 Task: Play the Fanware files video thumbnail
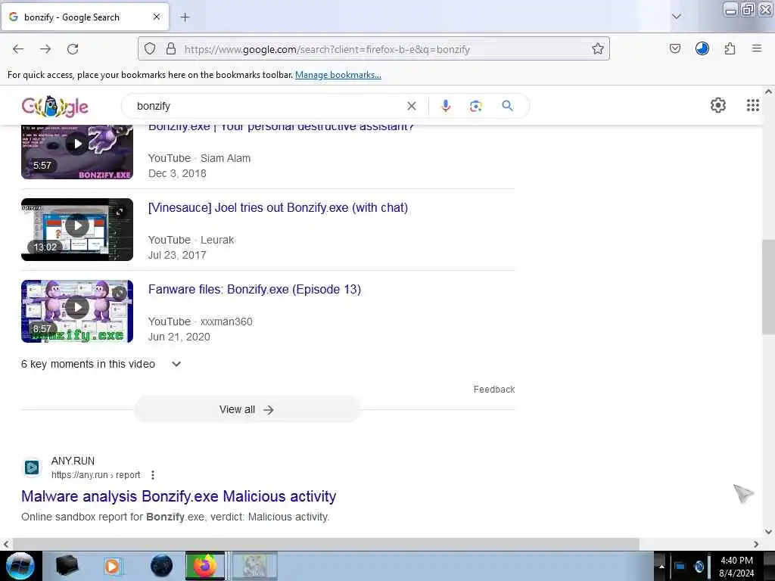77,311
